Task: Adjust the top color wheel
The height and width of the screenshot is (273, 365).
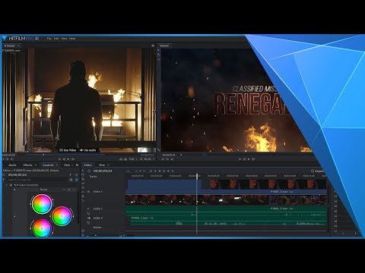Action: click(x=42, y=204)
